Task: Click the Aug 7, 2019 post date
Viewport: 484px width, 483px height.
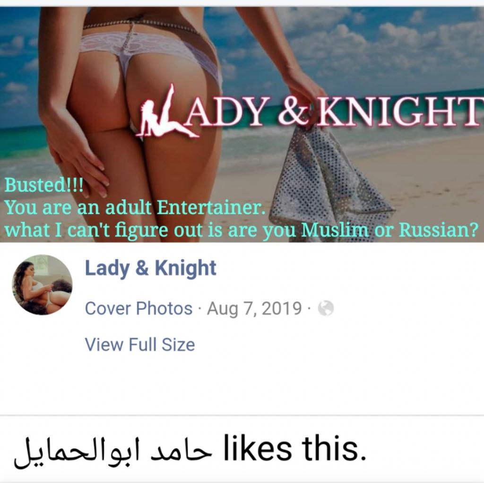Action: tap(254, 309)
